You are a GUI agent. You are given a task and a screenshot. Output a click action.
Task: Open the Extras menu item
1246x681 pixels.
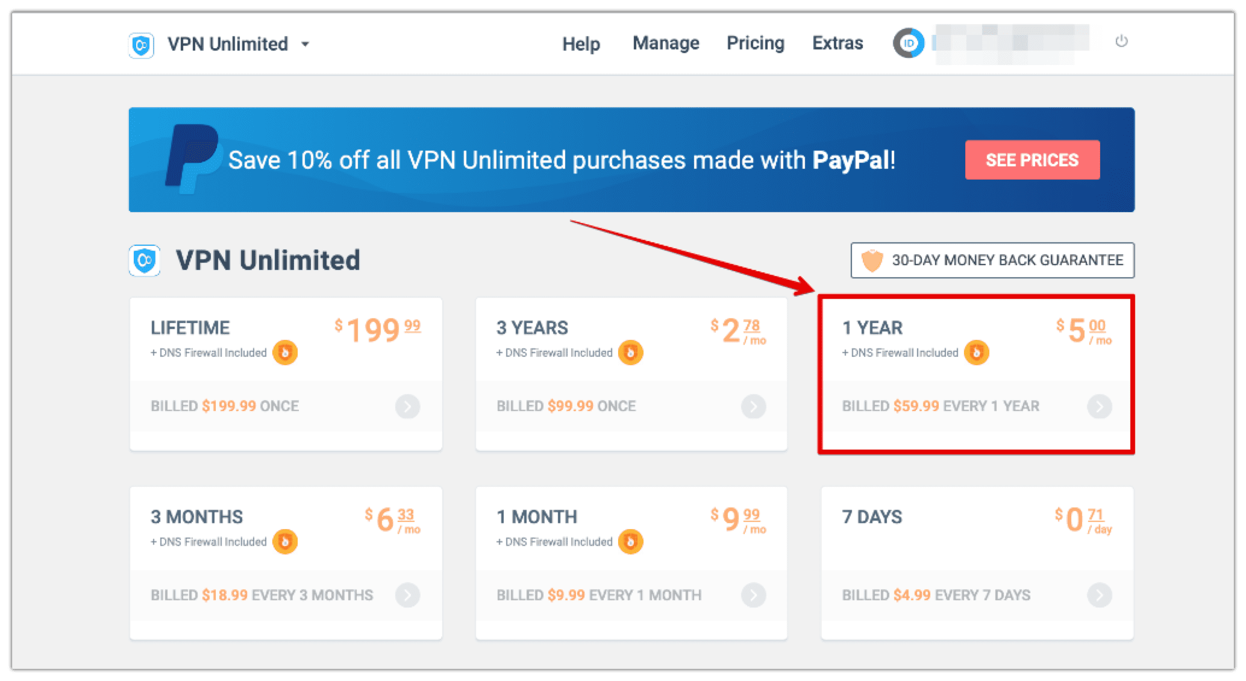(837, 43)
